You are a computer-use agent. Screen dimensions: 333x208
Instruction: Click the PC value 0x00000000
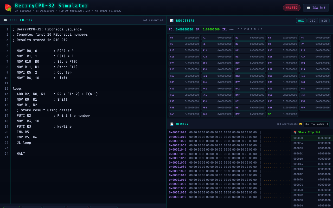(184, 30)
